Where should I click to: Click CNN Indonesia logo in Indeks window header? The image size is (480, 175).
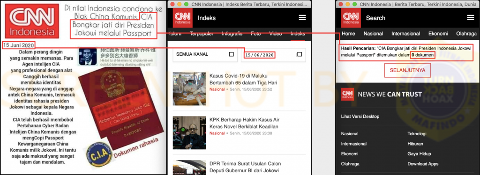pyautogui.click(x=182, y=18)
